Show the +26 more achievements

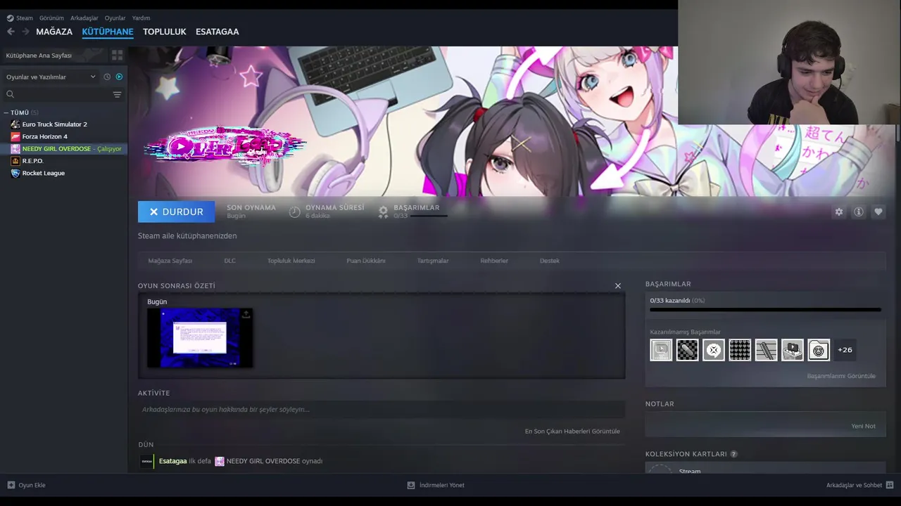(845, 350)
